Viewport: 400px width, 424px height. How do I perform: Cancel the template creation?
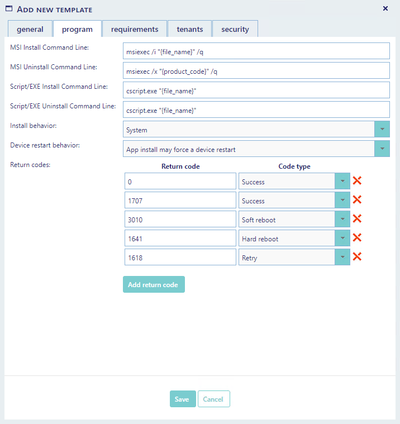point(213,399)
